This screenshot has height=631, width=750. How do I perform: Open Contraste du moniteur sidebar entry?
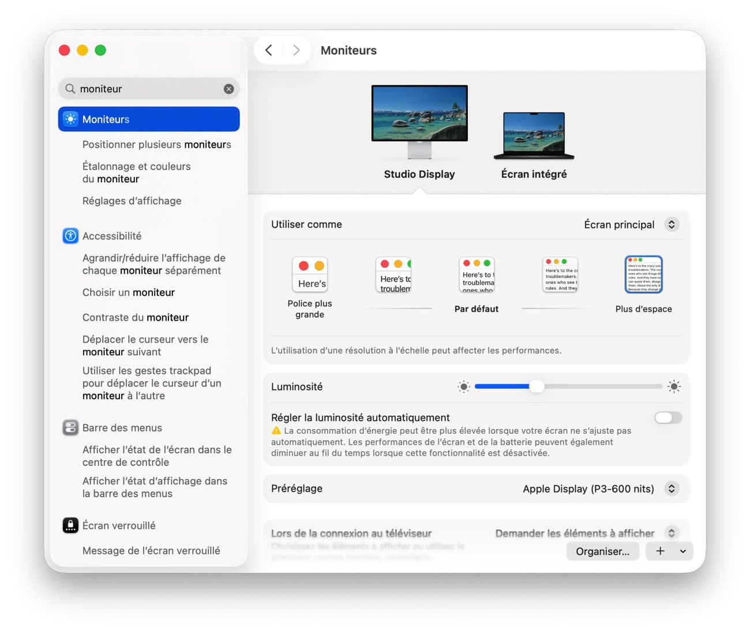point(136,317)
